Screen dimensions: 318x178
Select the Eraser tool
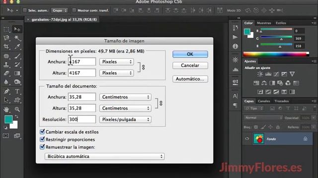[x=6, y=73]
